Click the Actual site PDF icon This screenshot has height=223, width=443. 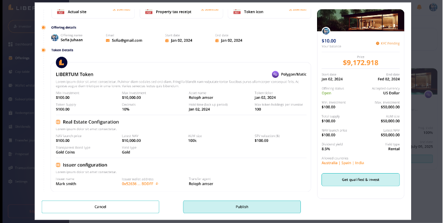pos(60,11)
